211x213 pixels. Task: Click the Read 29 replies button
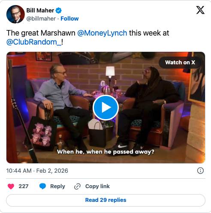(x=105, y=200)
